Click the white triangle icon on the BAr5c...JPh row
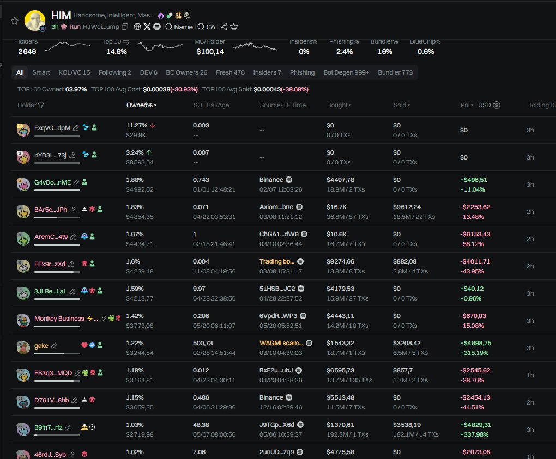Image resolution: width=556 pixels, height=459 pixels. (84, 209)
